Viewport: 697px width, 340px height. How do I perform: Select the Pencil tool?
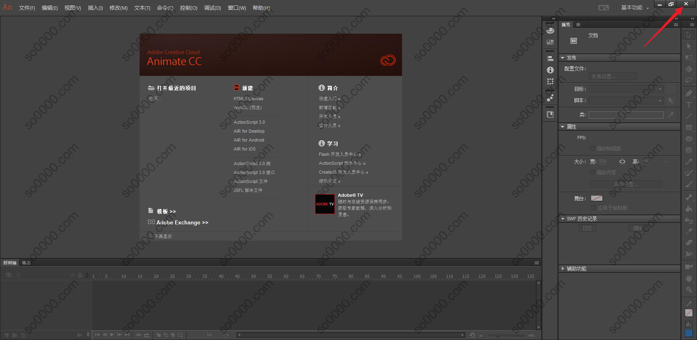click(688, 161)
